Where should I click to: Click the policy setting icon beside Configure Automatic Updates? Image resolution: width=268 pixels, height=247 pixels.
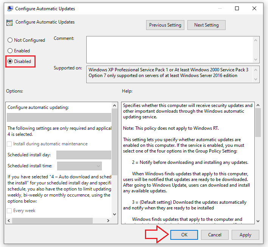point(9,23)
